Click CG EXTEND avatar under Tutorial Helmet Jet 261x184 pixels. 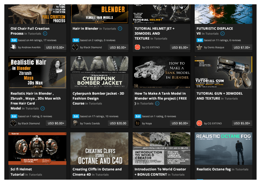point(137,47)
